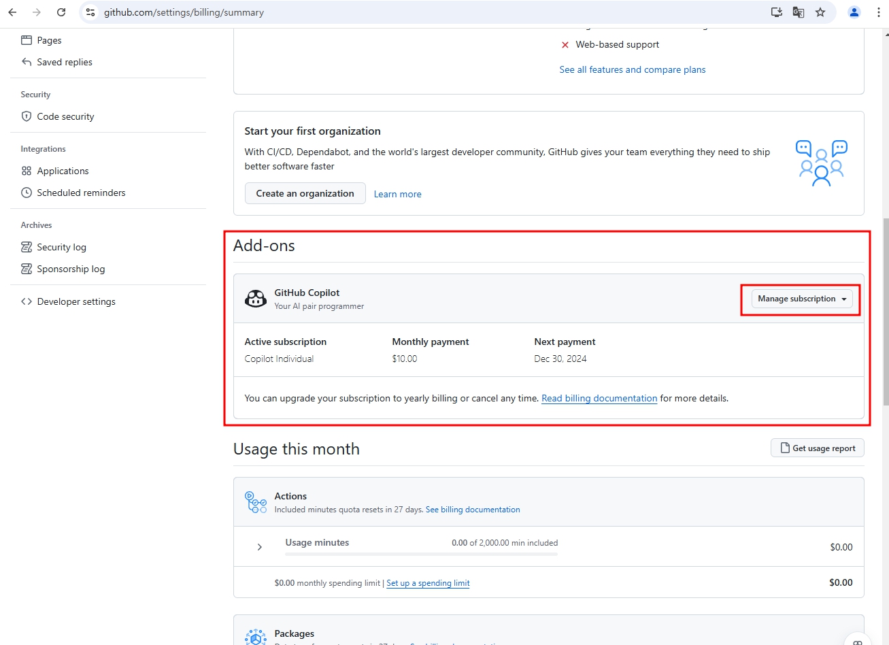Open See billing documentation link under Actions
The width and height of the screenshot is (889, 645).
click(x=473, y=510)
